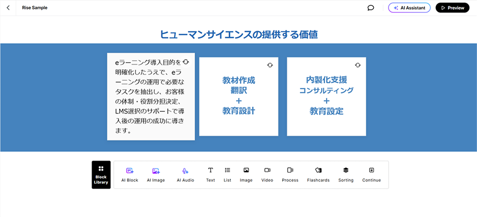Add an AI Image block

156,175
